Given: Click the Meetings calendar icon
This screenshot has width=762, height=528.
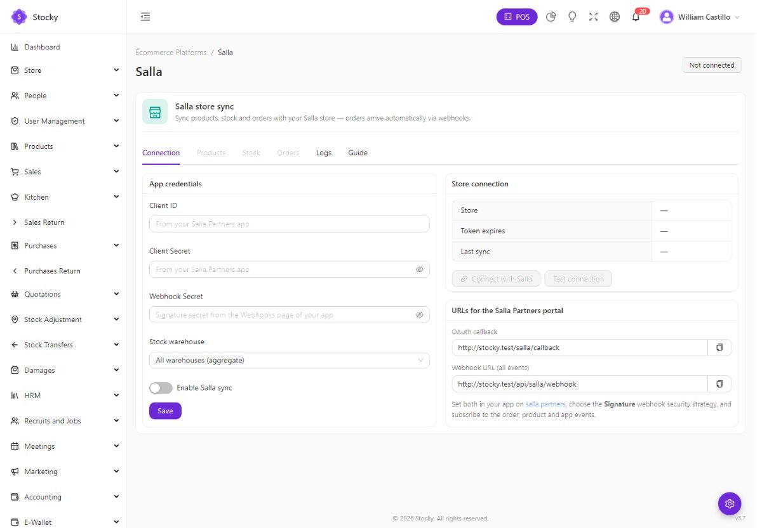Looking at the screenshot, I should pyautogui.click(x=15, y=446).
